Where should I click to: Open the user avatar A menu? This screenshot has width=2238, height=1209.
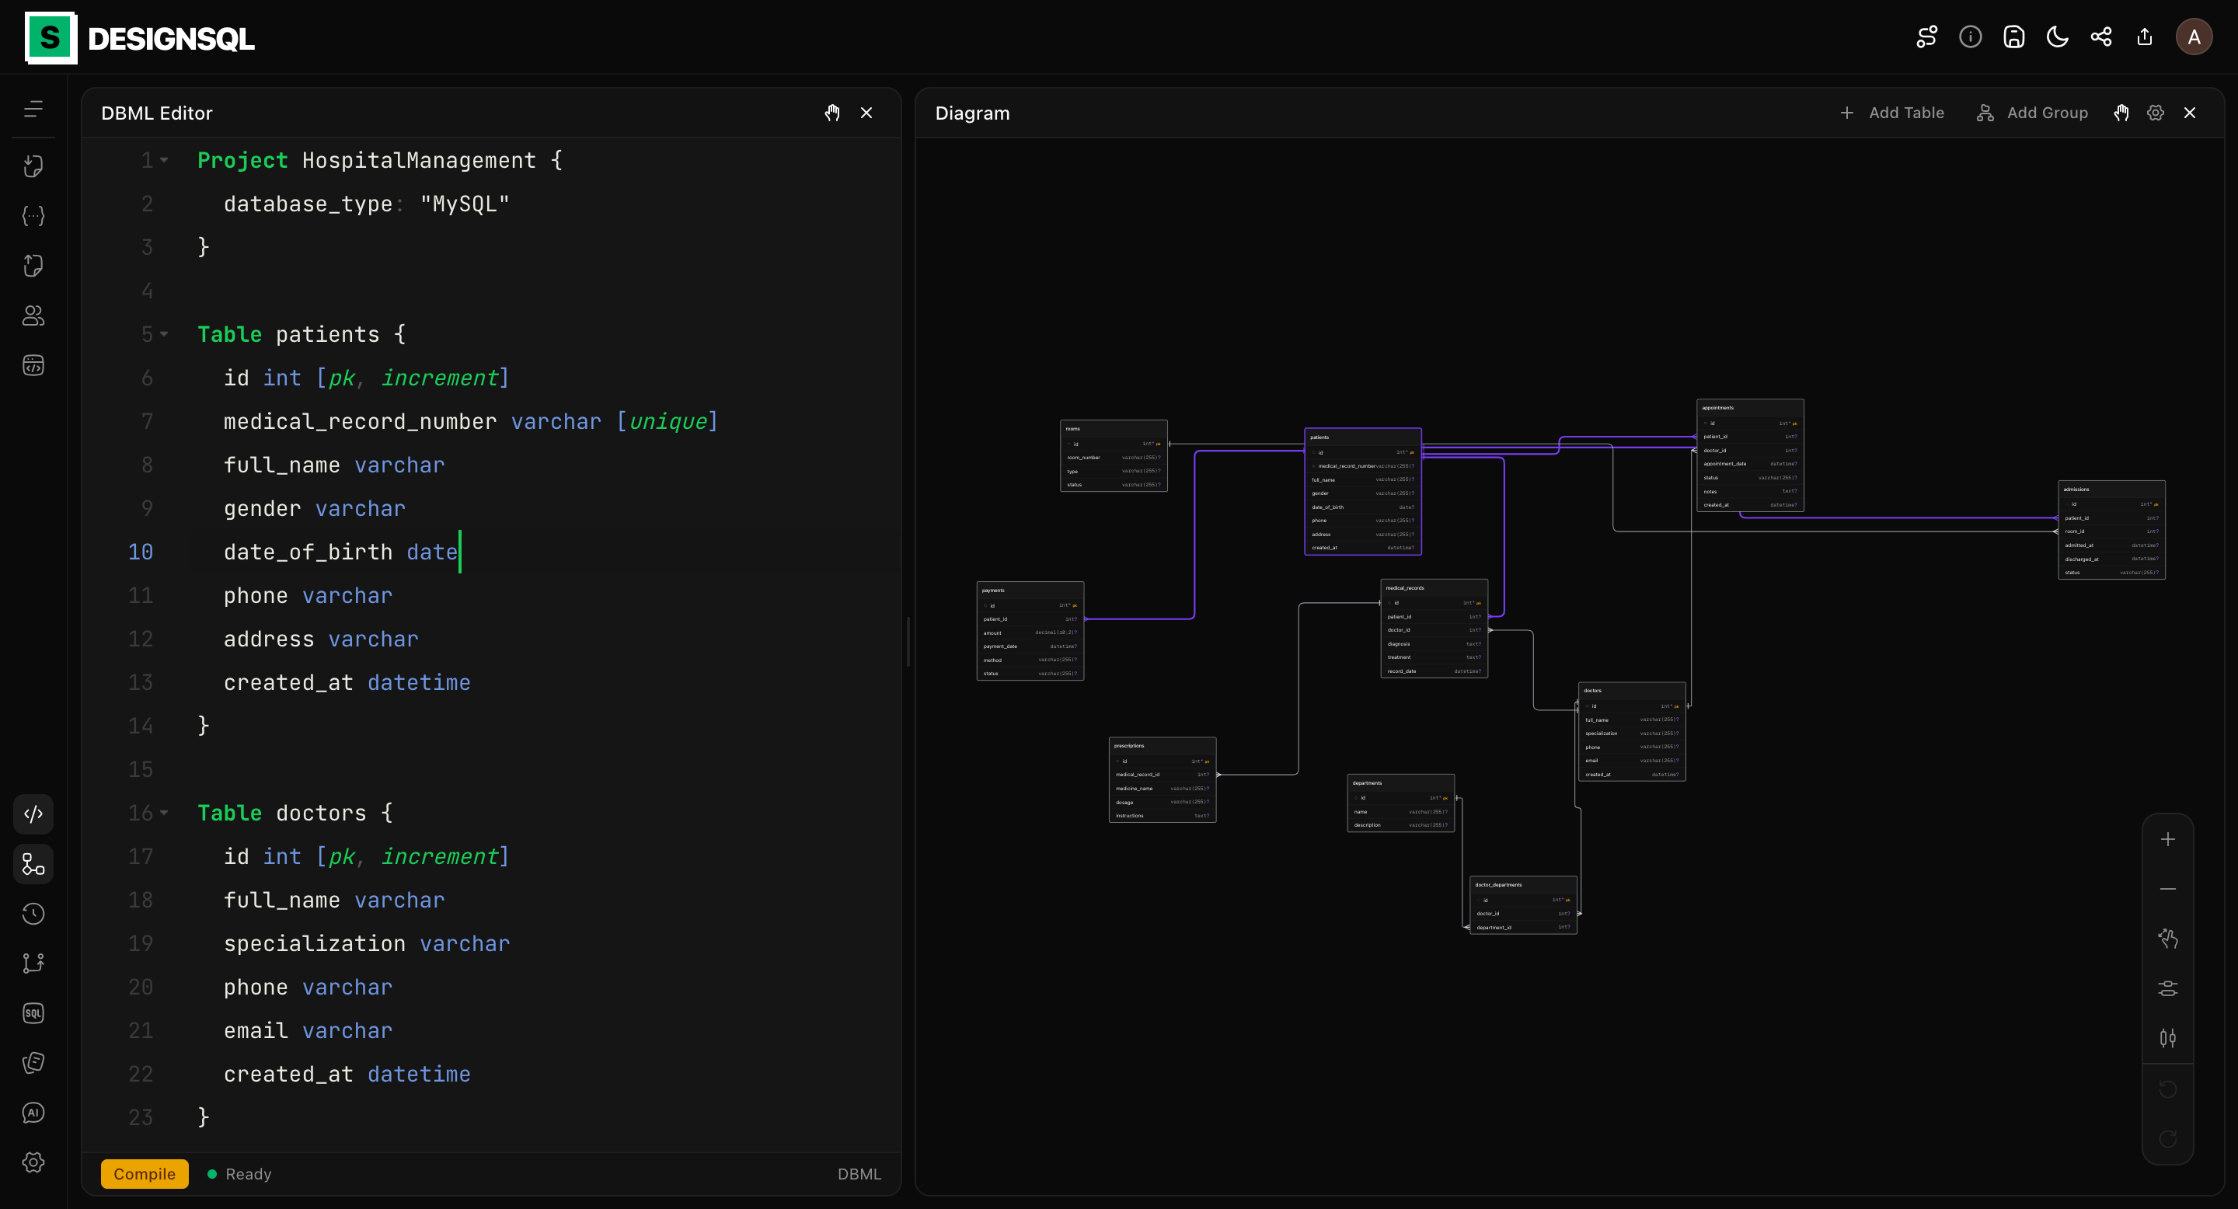[x=2194, y=37]
